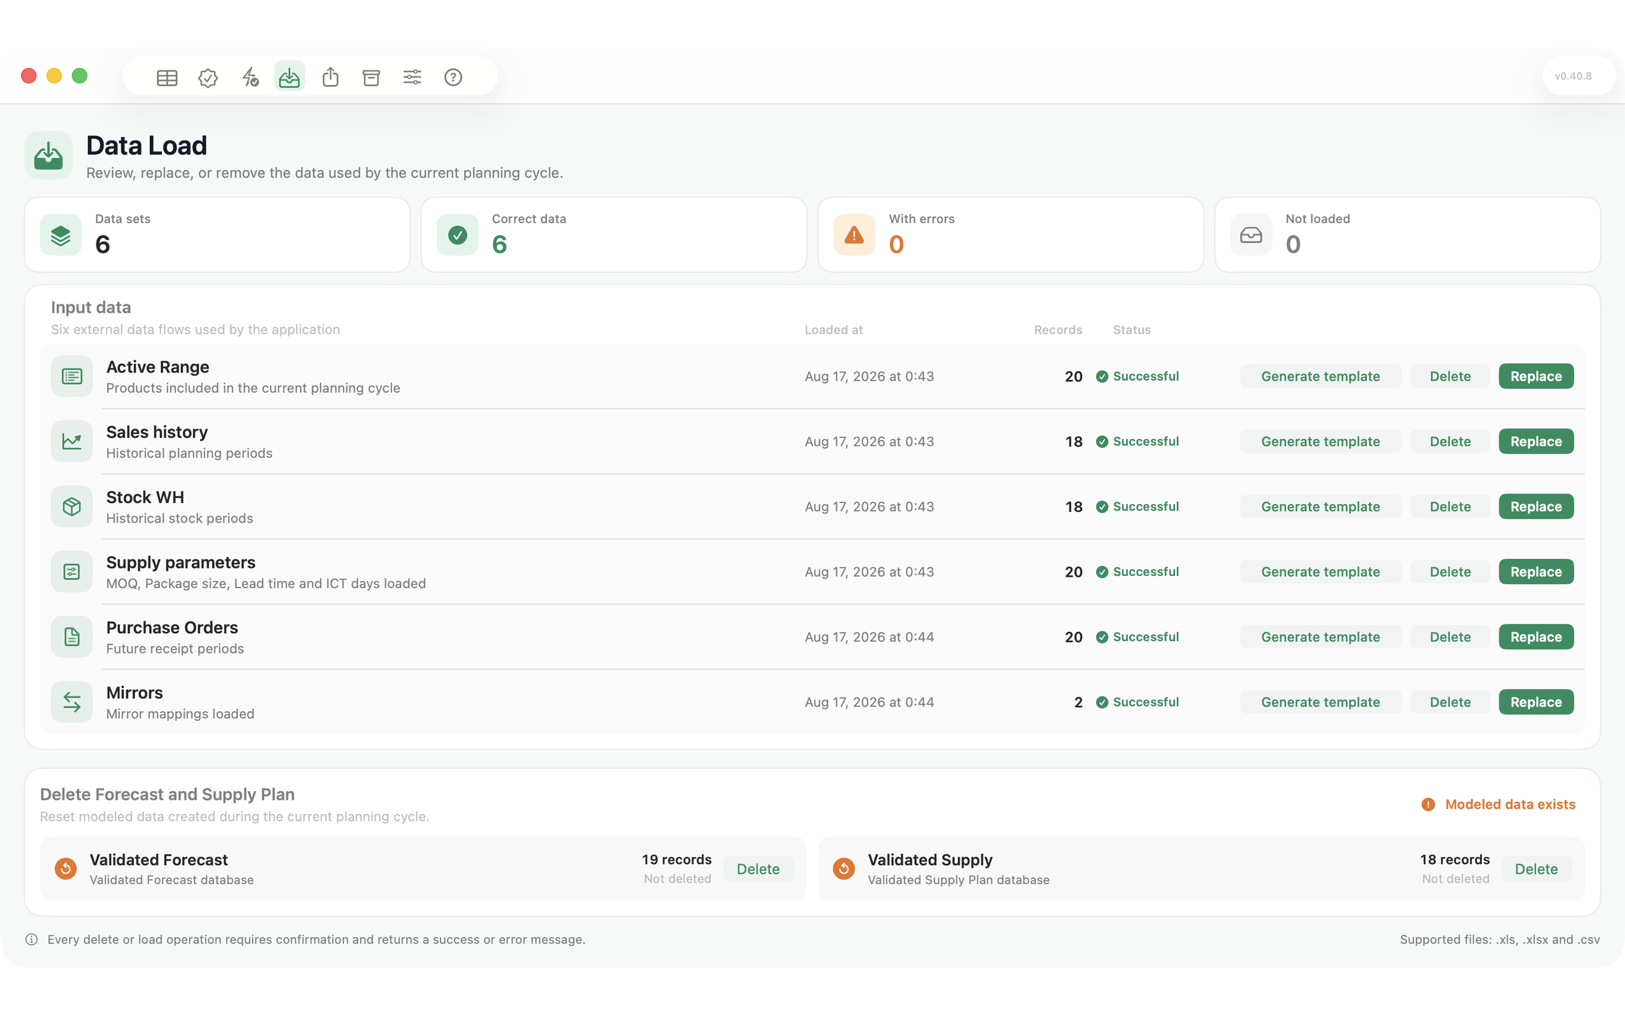Screen dimensions: 1625x1015
Task: Click the Records column header
Action: (x=1058, y=331)
